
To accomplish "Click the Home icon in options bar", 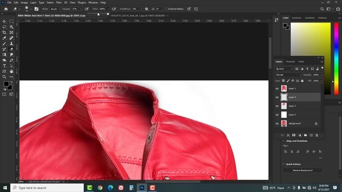I will pos(6,9).
